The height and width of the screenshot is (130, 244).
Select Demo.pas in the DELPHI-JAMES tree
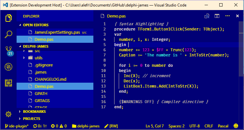pyautogui.click(x=55, y=86)
